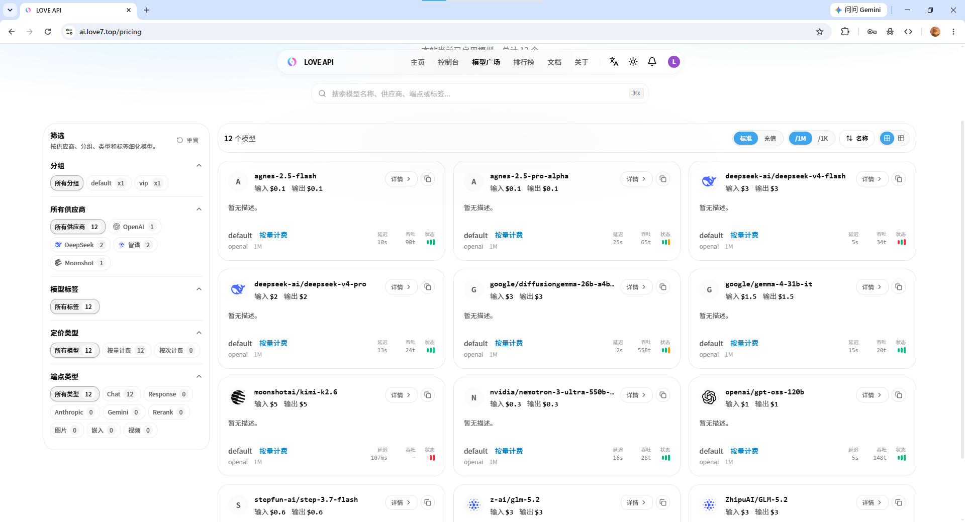Image resolution: width=965 pixels, height=522 pixels.
Task: Open the Chrome three-dot menu
Action: pos(953,32)
